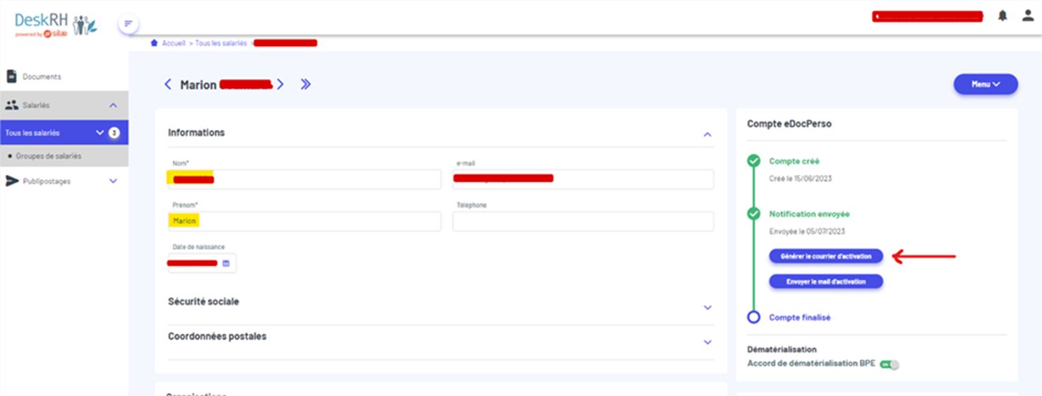Go to the next employee arrow

click(x=280, y=85)
